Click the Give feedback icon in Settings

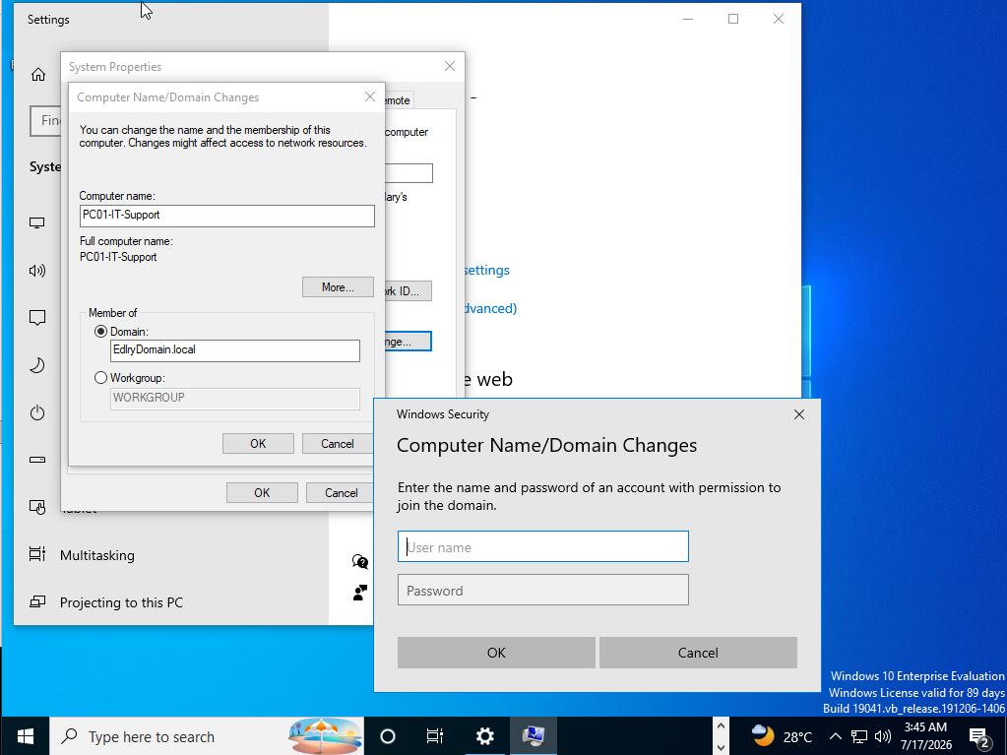pyautogui.click(x=360, y=593)
